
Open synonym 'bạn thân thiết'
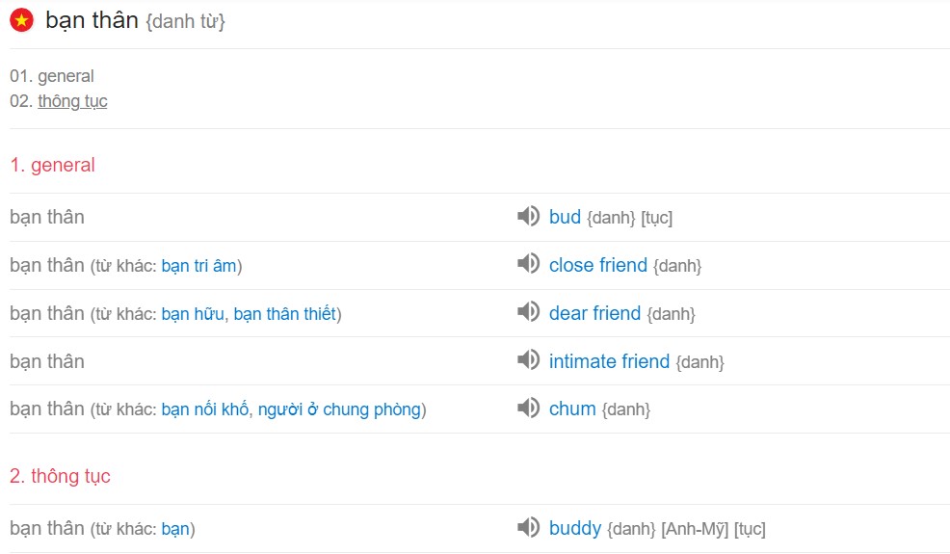pyautogui.click(x=285, y=314)
